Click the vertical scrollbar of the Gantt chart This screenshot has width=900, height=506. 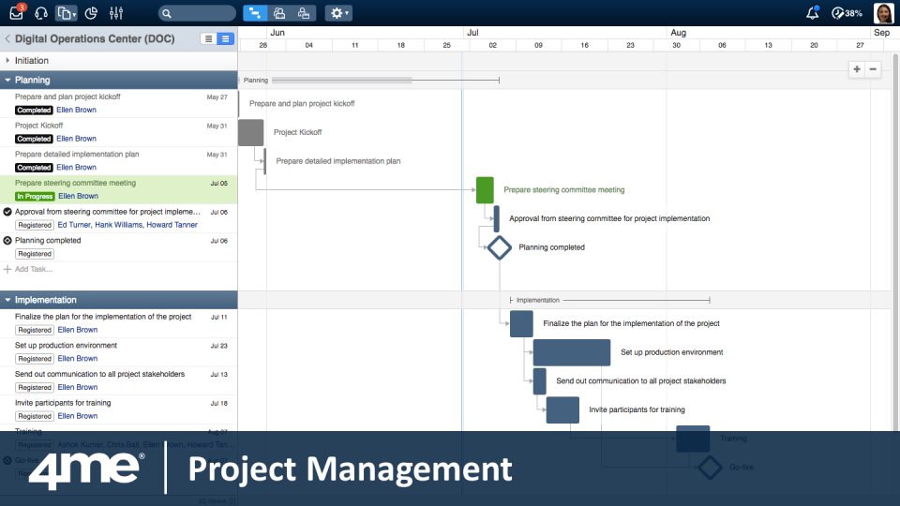tap(894, 241)
